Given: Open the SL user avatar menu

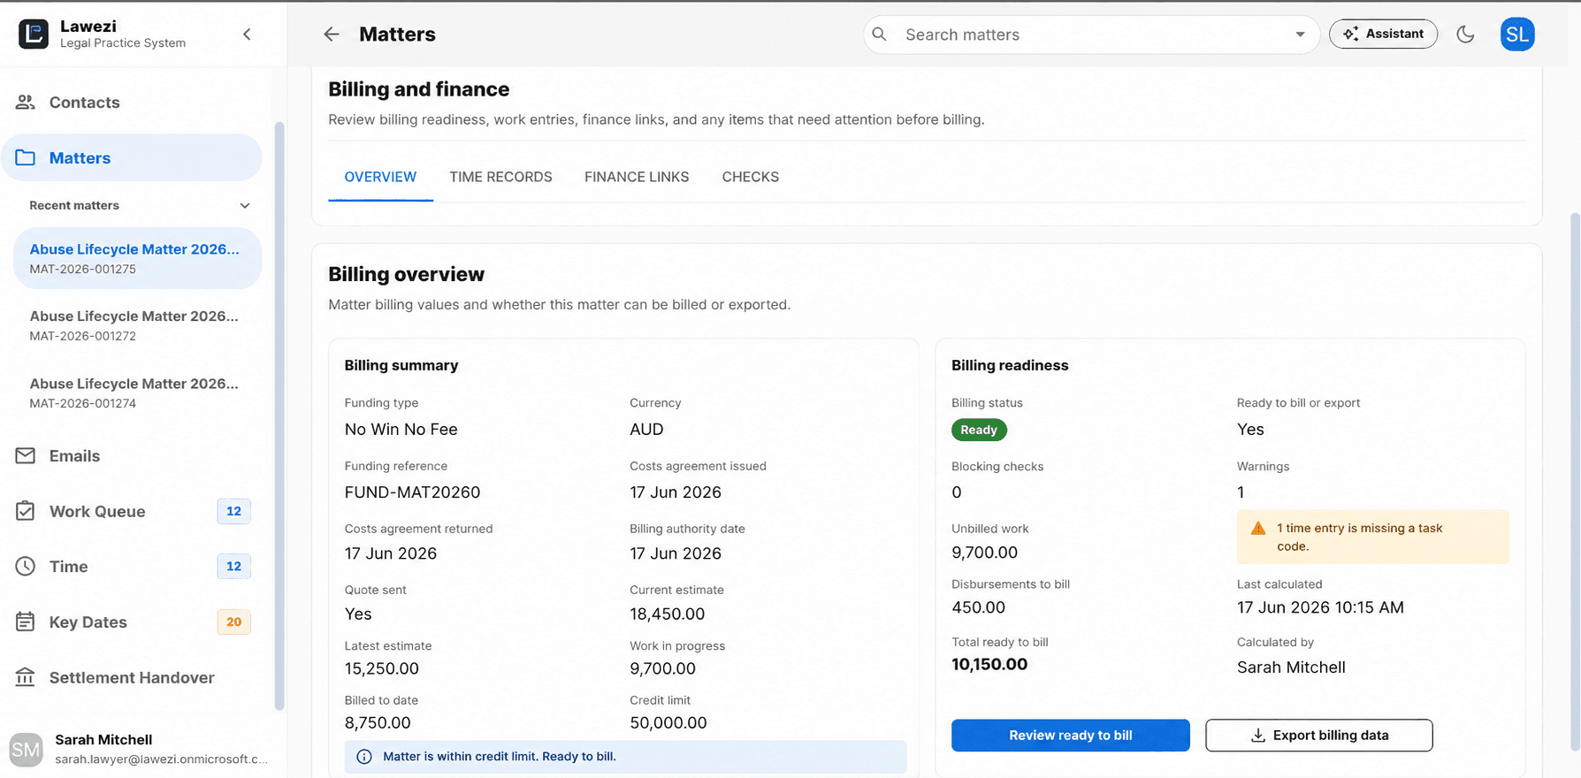Looking at the screenshot, I should click(1517, 34).
